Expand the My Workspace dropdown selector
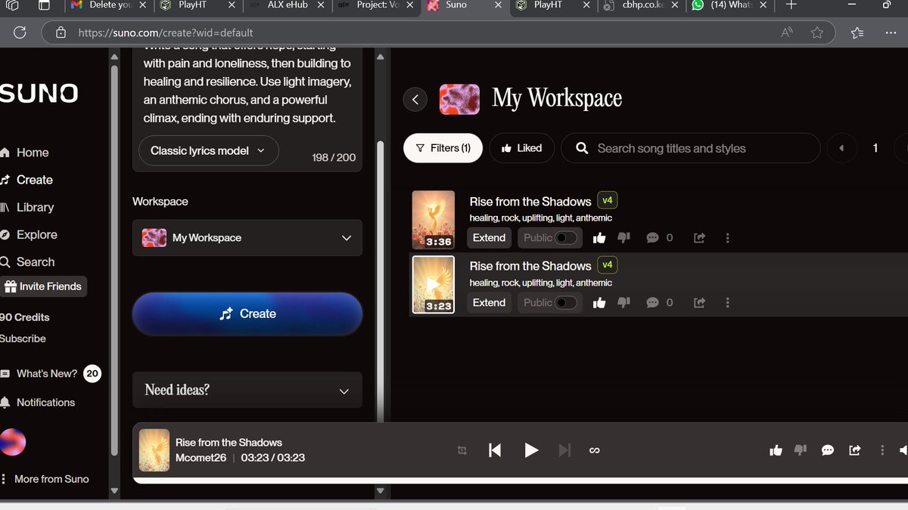908x510 pixels. pos(247,238)
